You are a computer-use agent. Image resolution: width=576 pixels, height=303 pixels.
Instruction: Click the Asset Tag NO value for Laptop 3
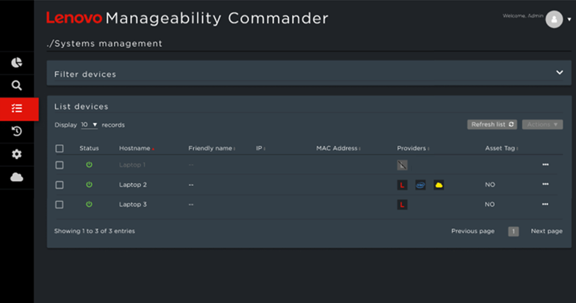[x=490, y=204]
